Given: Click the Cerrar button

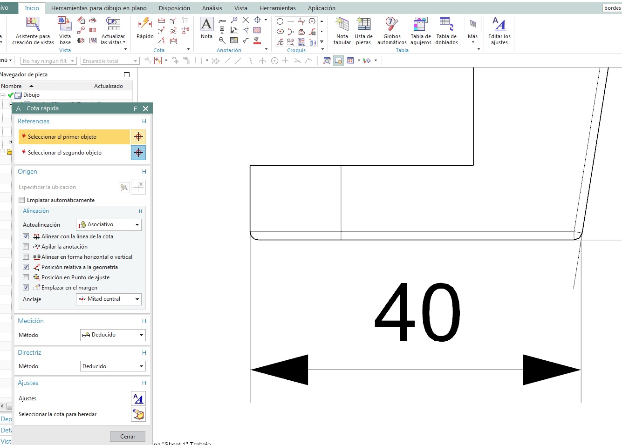Looking at the screenshot, I should point(128,437).
